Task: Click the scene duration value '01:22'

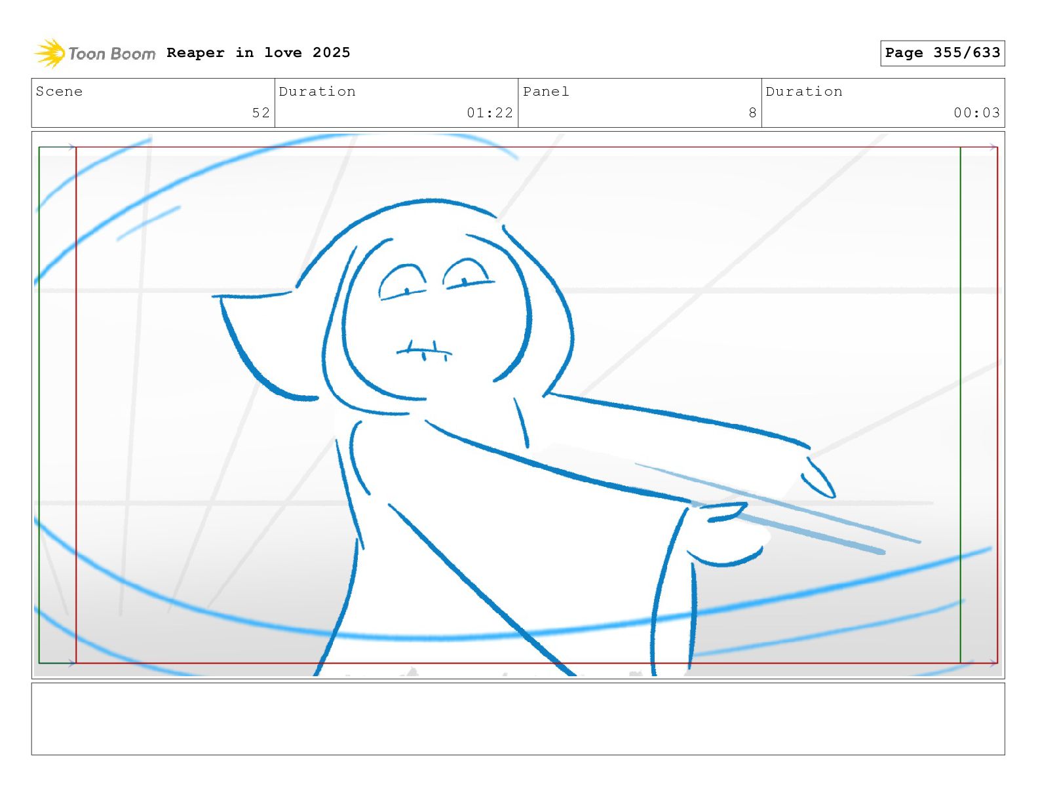Action: pyautogui.click(x=490, y=113)
